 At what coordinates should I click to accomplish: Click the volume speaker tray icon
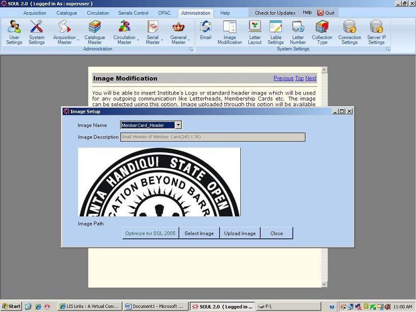(x=388, y=306)
